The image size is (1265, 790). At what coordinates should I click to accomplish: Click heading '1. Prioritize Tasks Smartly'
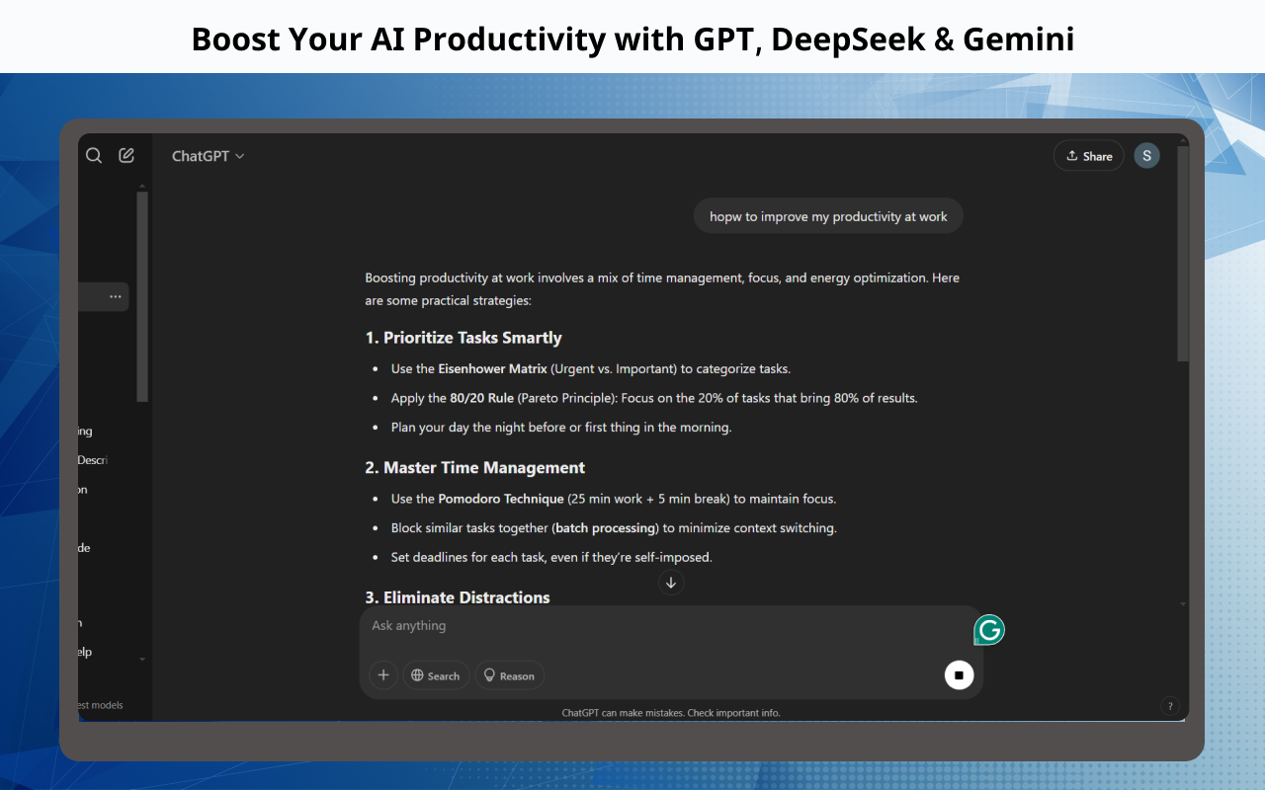pos(464,338)
